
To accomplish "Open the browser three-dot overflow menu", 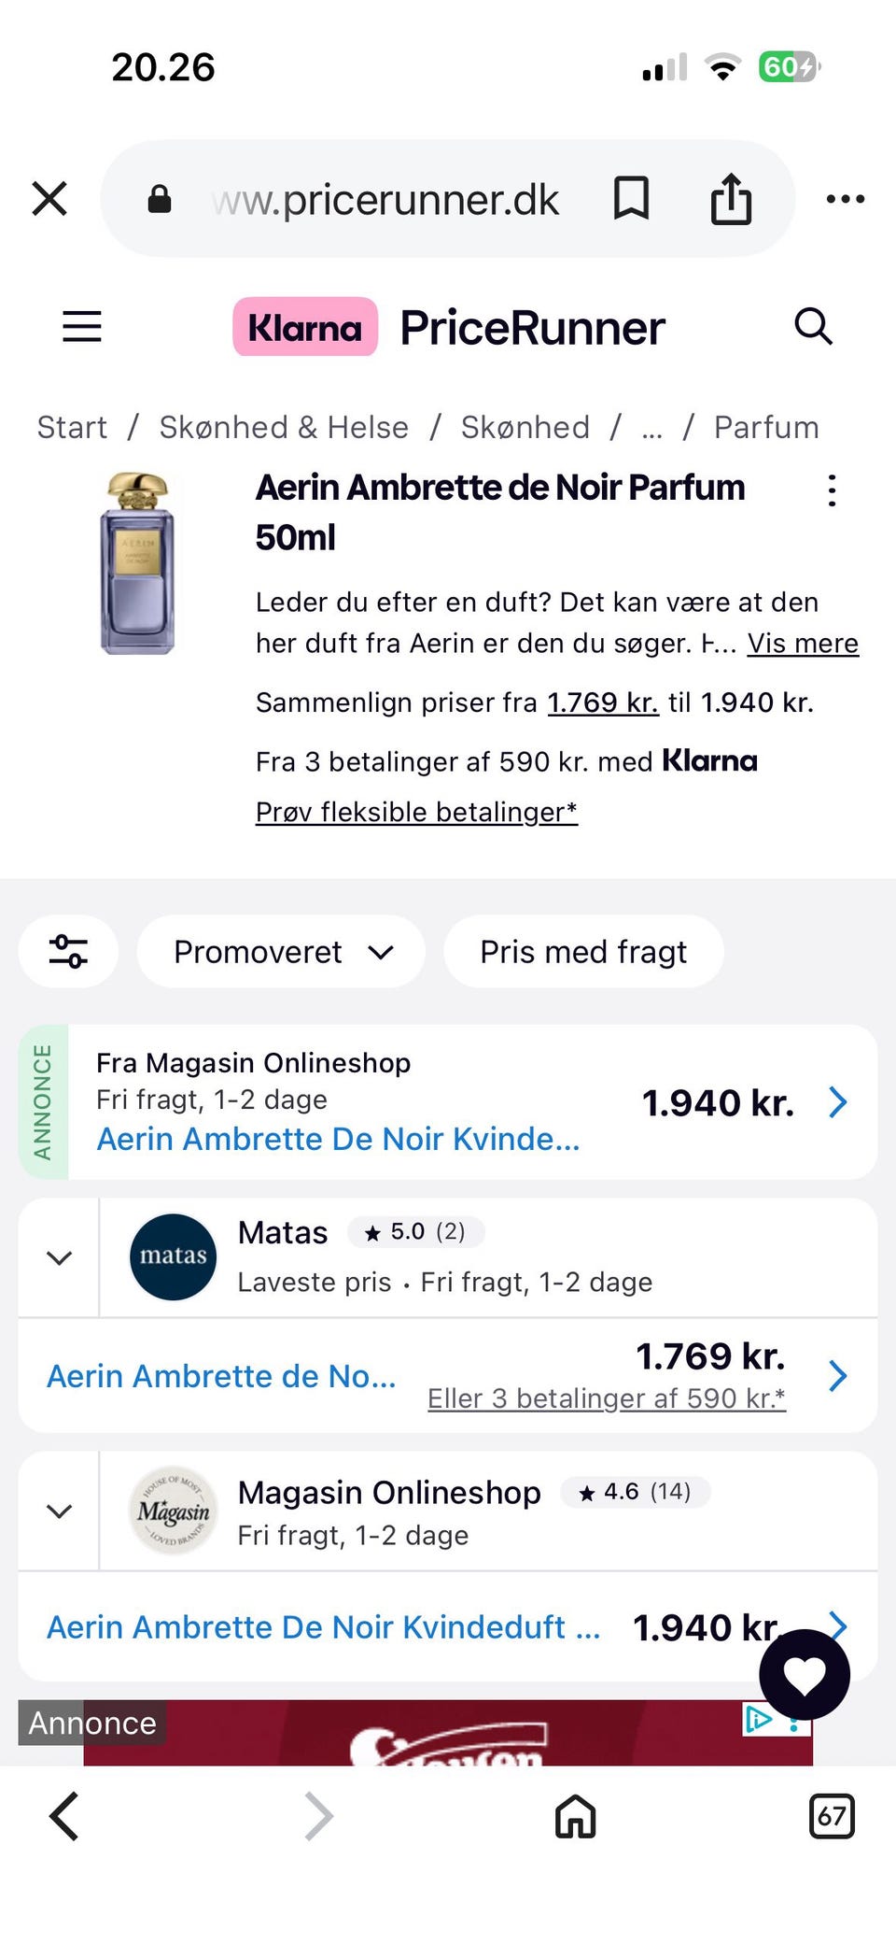I will point(846,199).
